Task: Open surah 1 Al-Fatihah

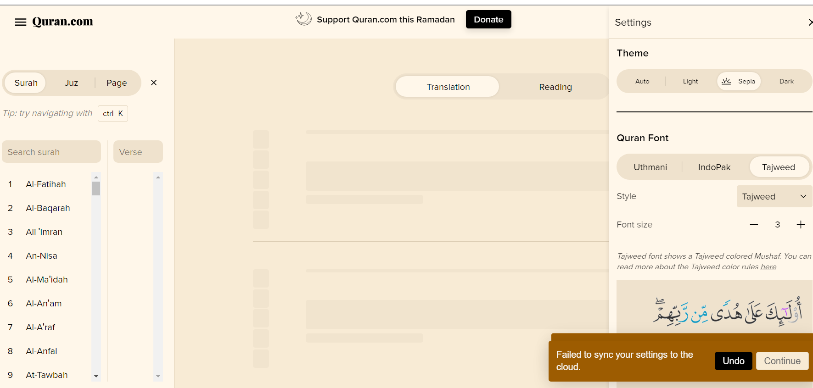Action: pos(46,184)
